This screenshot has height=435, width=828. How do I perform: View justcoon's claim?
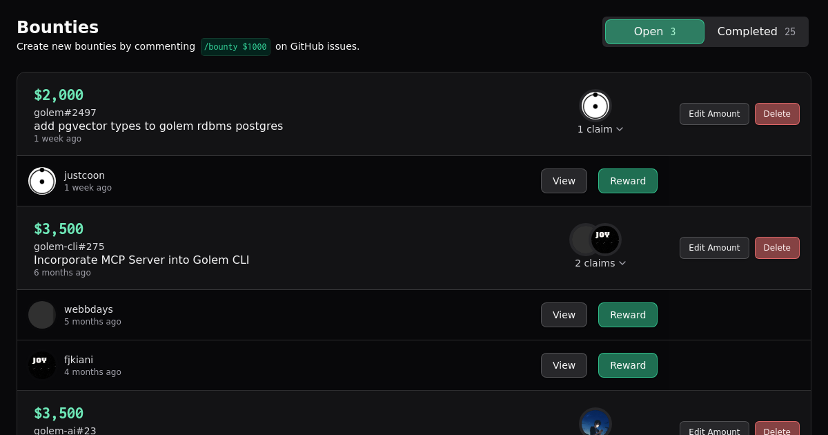[x=564, y=181]
